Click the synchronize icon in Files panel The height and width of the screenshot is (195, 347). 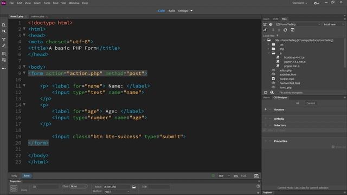tap(285, 30)
